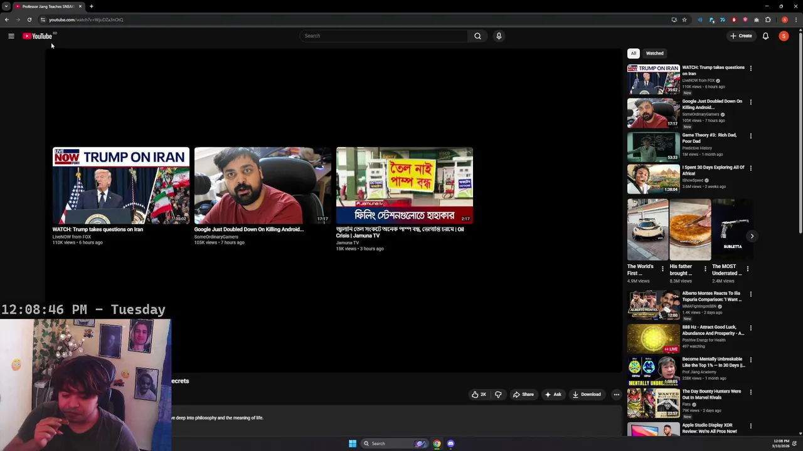The image size is (803, 451).
Task: Expand the tab search dropdown arrow
Action: [6, 6]
